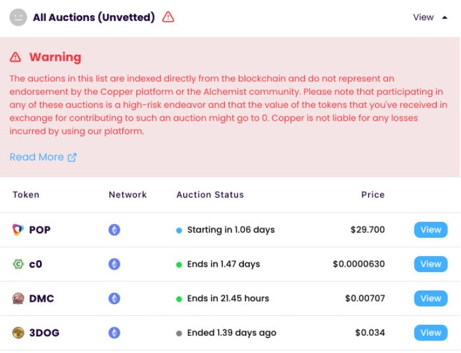Click the POP token logo icon
The width and height of the screenshot is (461, 353).
coord(18,230)
